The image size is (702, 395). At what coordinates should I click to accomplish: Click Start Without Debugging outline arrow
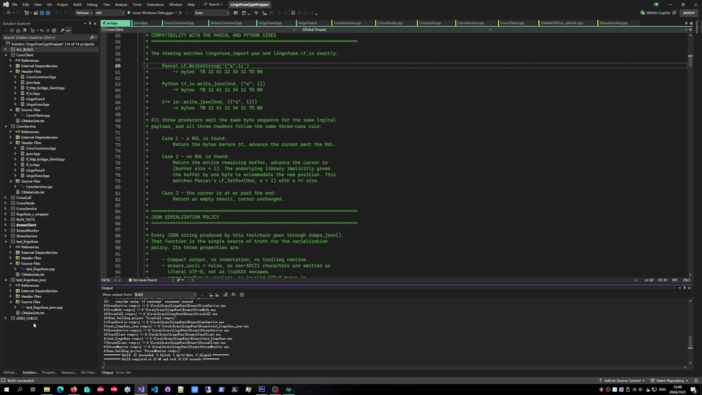coord(181,13)
